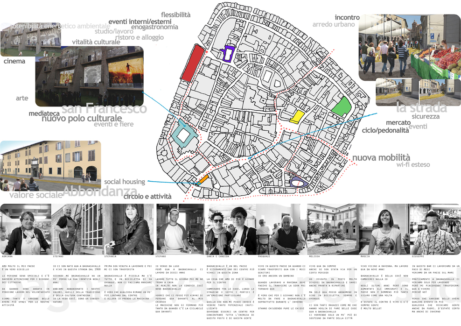Click the 'nuovo polo culturale' label
This screenshot has width=461, height=326.
tap(82, 119)
